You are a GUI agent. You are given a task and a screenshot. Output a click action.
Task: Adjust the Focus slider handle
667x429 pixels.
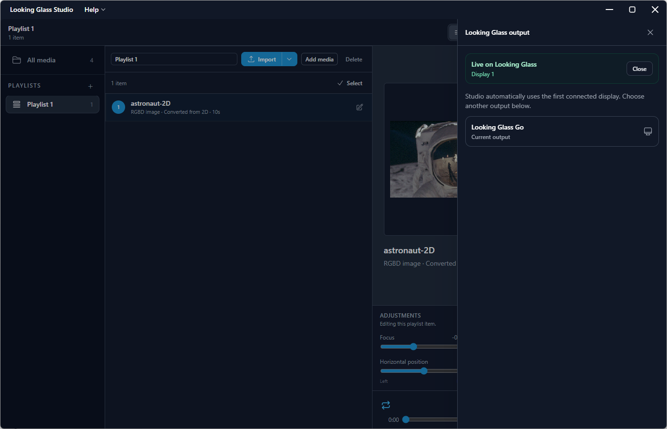click(x=413, y=347)
